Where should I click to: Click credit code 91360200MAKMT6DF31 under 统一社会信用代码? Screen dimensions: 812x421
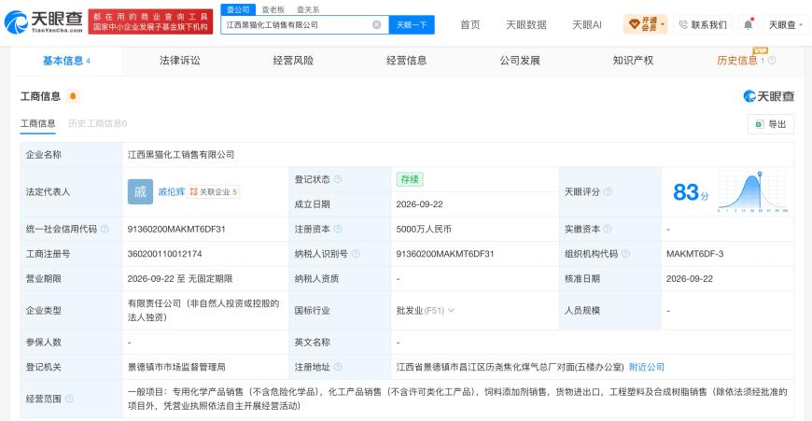176,229
